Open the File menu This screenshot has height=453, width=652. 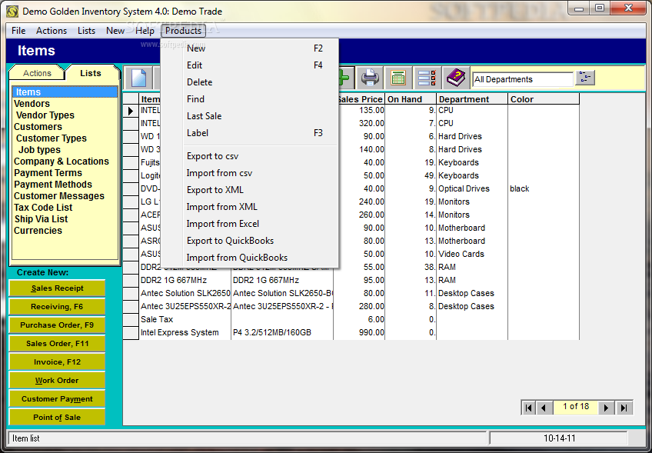(x=18, y=31)
